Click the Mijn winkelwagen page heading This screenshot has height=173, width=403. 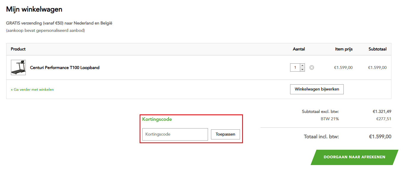tap(33, 9)
